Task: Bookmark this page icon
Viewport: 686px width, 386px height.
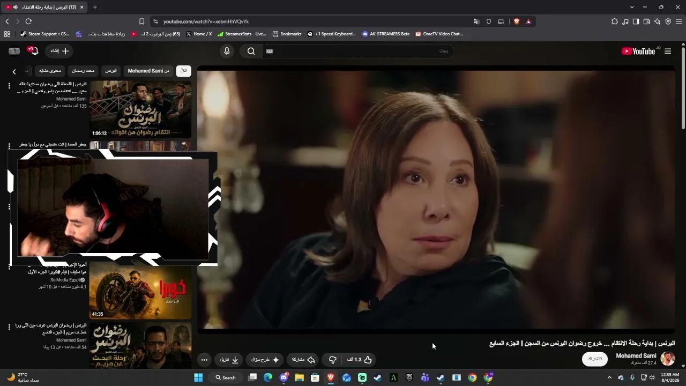Action: pos(141,21)
